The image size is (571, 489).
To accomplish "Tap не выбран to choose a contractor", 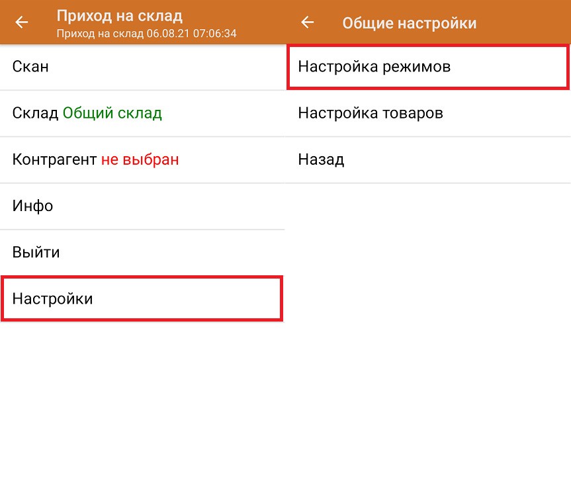I will 139,159.
